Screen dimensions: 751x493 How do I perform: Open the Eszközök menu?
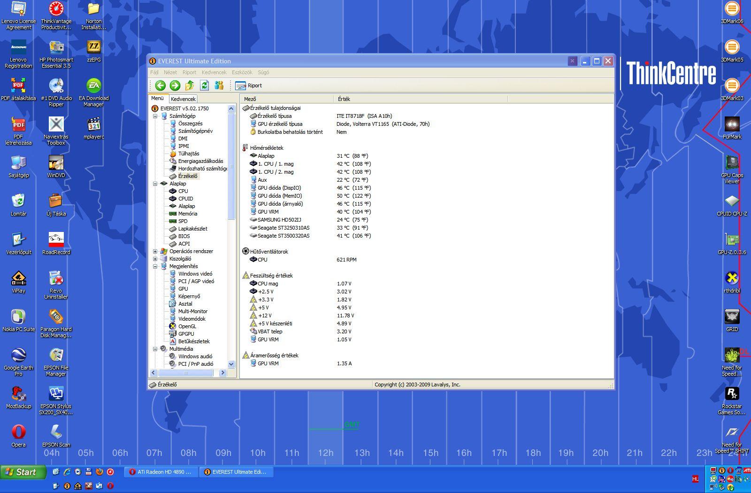(x=242, y=72)
